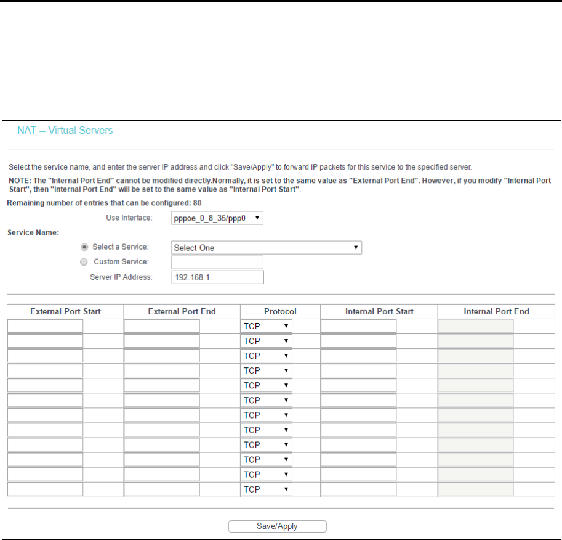Click the Server IP Address field
This screenshot has width=562, height=540.
[x=217, y=277]
